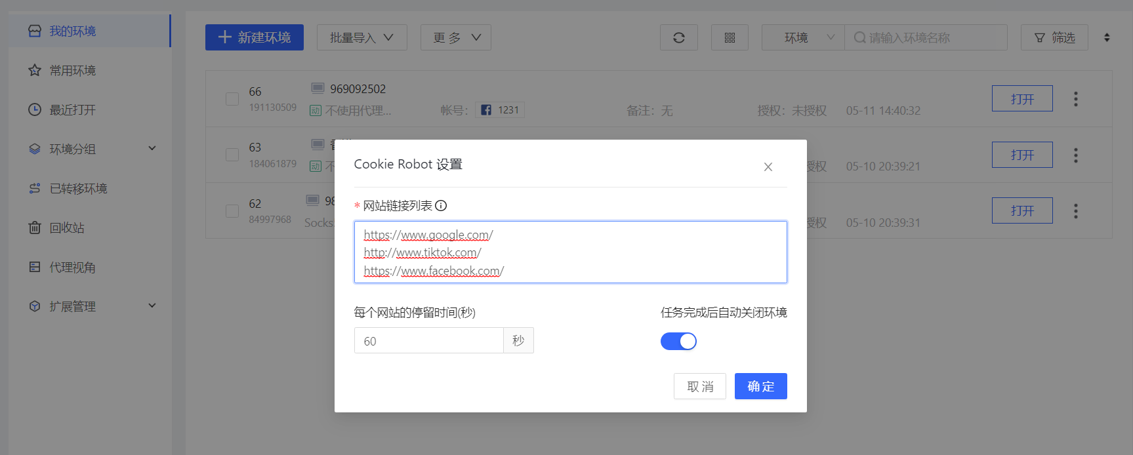Check the checkbox for environment 62
Screen dimensions: 1133x455
pyautogui.click(x=232, y=211)
